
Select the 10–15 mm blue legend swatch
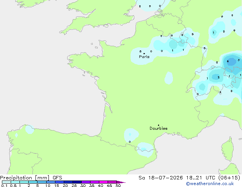[51, 182]
